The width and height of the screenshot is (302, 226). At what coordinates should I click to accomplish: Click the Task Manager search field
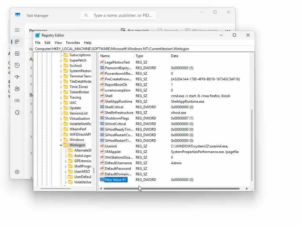click(x=118, y=15)
